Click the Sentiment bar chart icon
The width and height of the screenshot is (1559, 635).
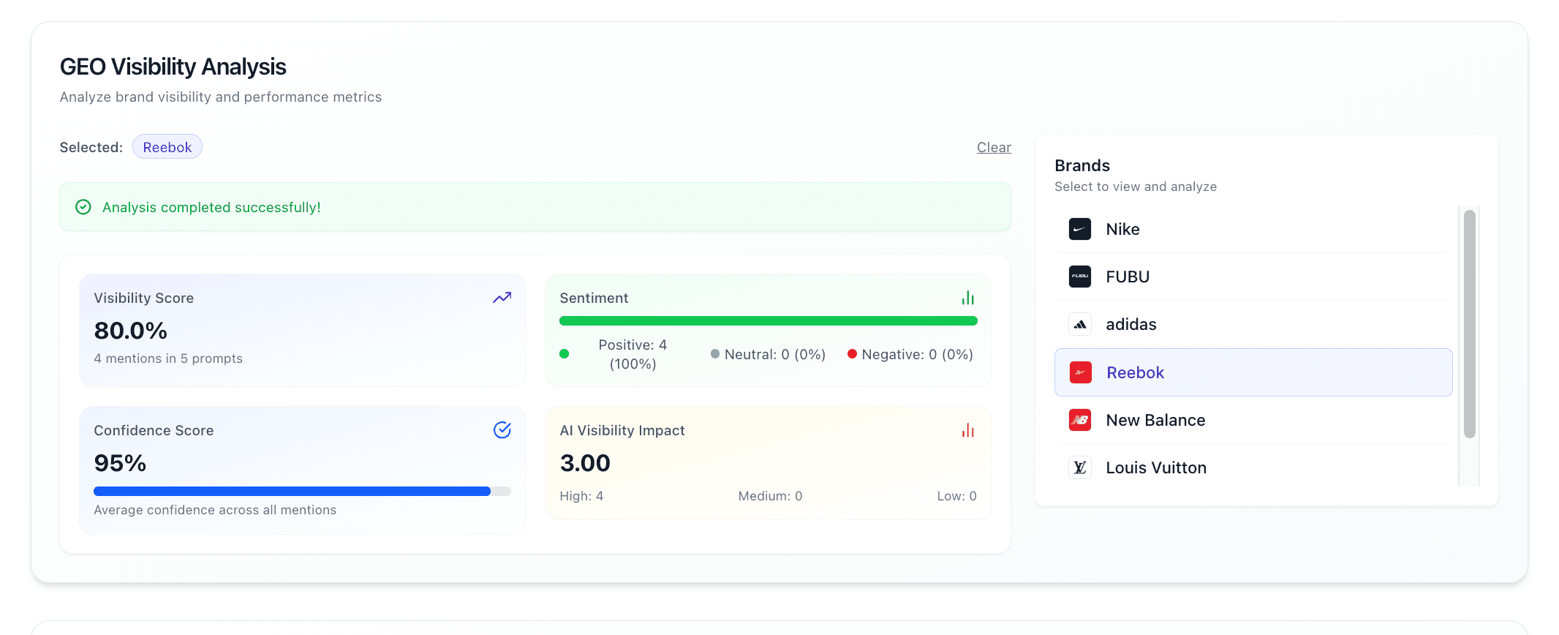[x=967, y=298]
